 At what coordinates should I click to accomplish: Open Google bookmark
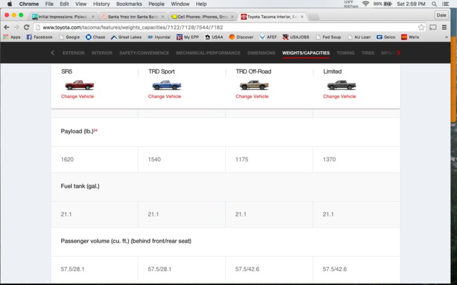click(x=69, y=37)
